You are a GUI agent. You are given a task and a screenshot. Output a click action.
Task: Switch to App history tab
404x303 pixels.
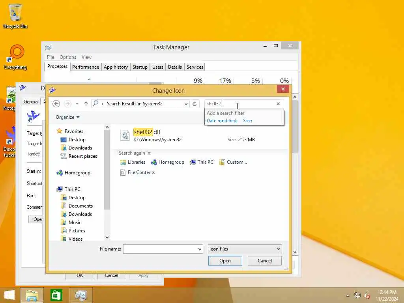[x=116, y=67]
